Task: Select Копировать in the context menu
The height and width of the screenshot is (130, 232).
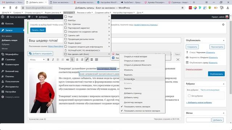Action: (x=129, y=79)
